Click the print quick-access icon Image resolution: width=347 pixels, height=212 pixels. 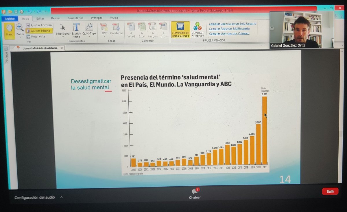21,12
